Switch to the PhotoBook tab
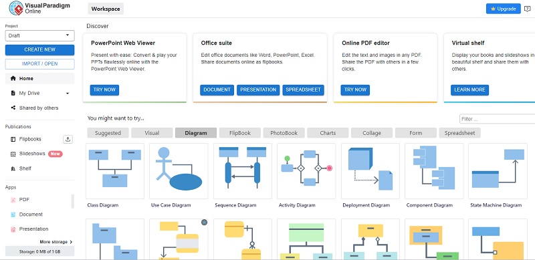The image size is (535, 260). coord(284,133)
